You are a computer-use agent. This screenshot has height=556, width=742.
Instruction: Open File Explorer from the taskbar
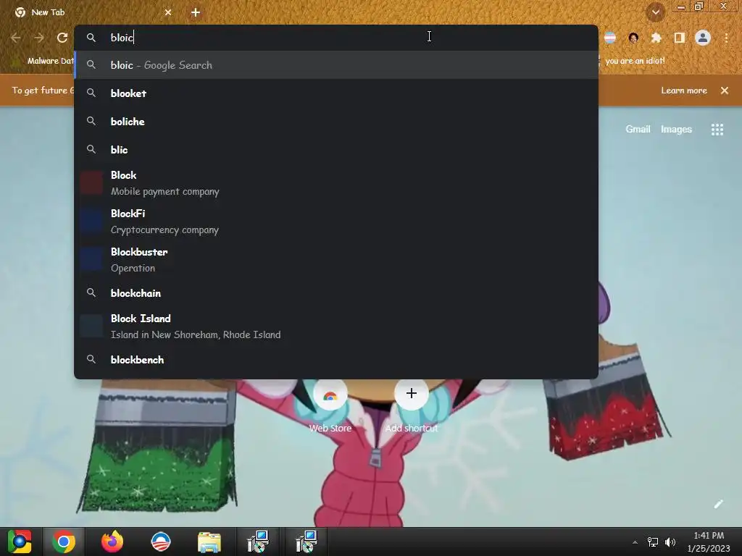209,542
